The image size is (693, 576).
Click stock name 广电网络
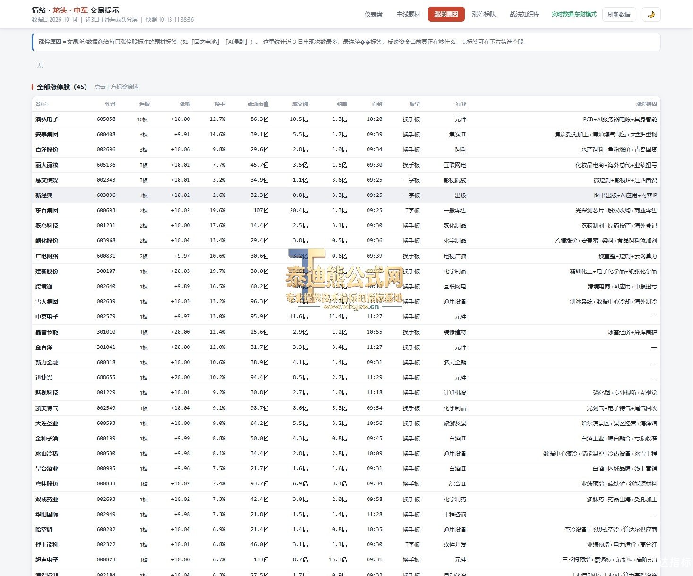(x=47, y=256)
